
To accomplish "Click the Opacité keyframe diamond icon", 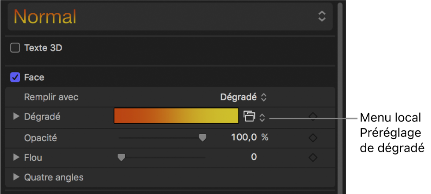I will (x=313, y=138).
